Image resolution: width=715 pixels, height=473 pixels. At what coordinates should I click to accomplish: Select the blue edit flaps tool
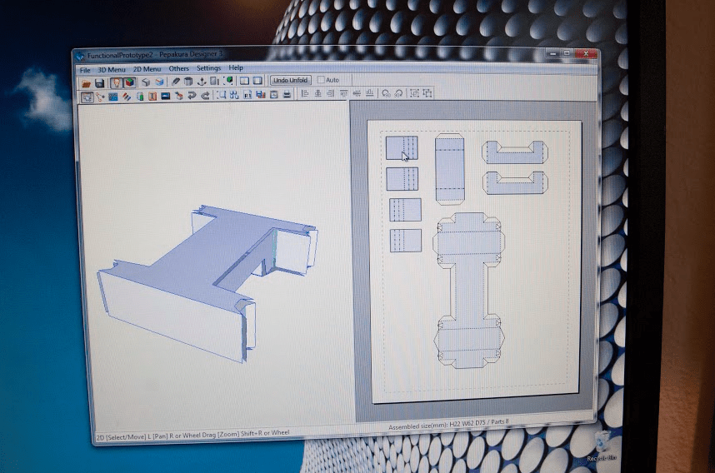(x=113, y=97)
